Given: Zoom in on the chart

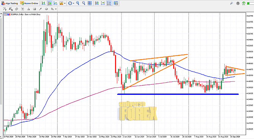Looking at the screenshot, I should (78, 3).
